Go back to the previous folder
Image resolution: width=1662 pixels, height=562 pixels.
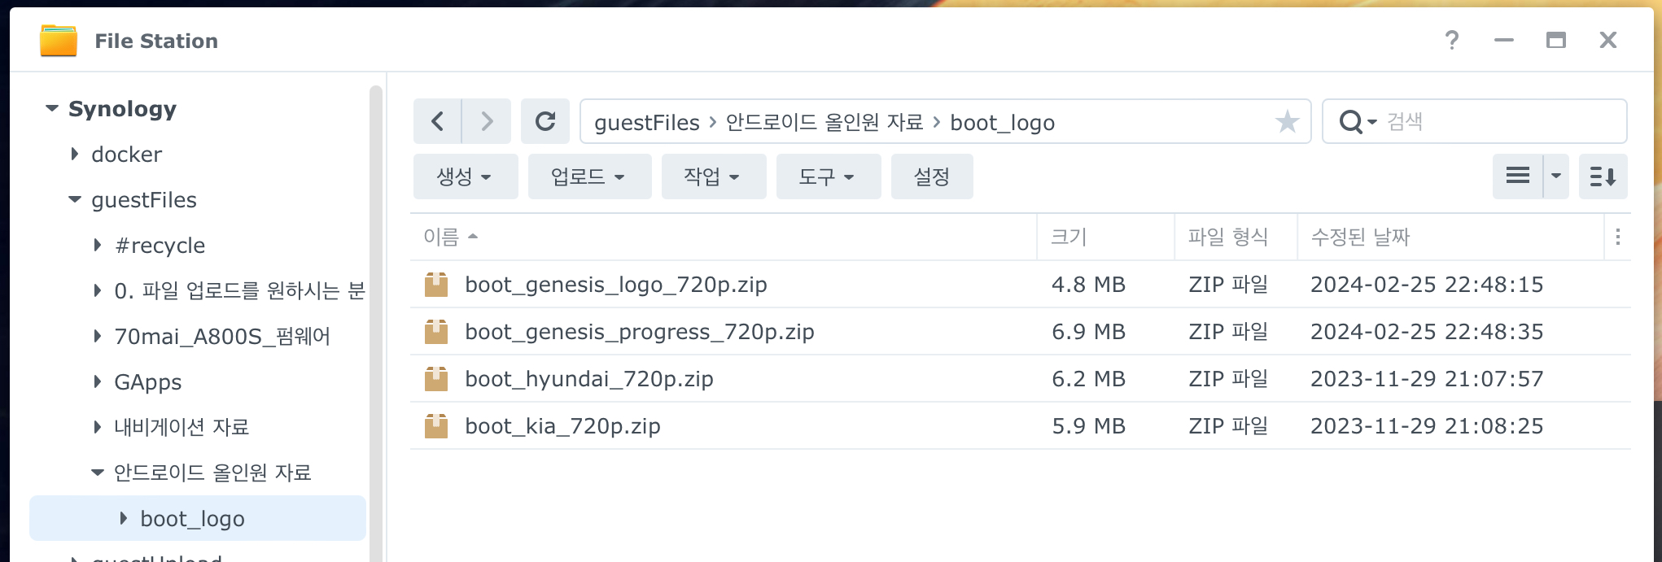pyautogui.click(x=437, y=122)
